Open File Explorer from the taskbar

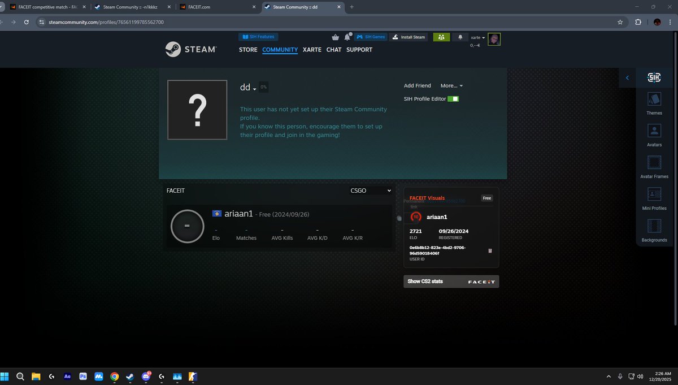[x=36, y=376]
